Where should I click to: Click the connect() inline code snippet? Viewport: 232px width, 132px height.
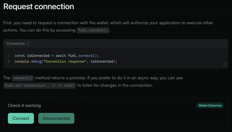23,78
